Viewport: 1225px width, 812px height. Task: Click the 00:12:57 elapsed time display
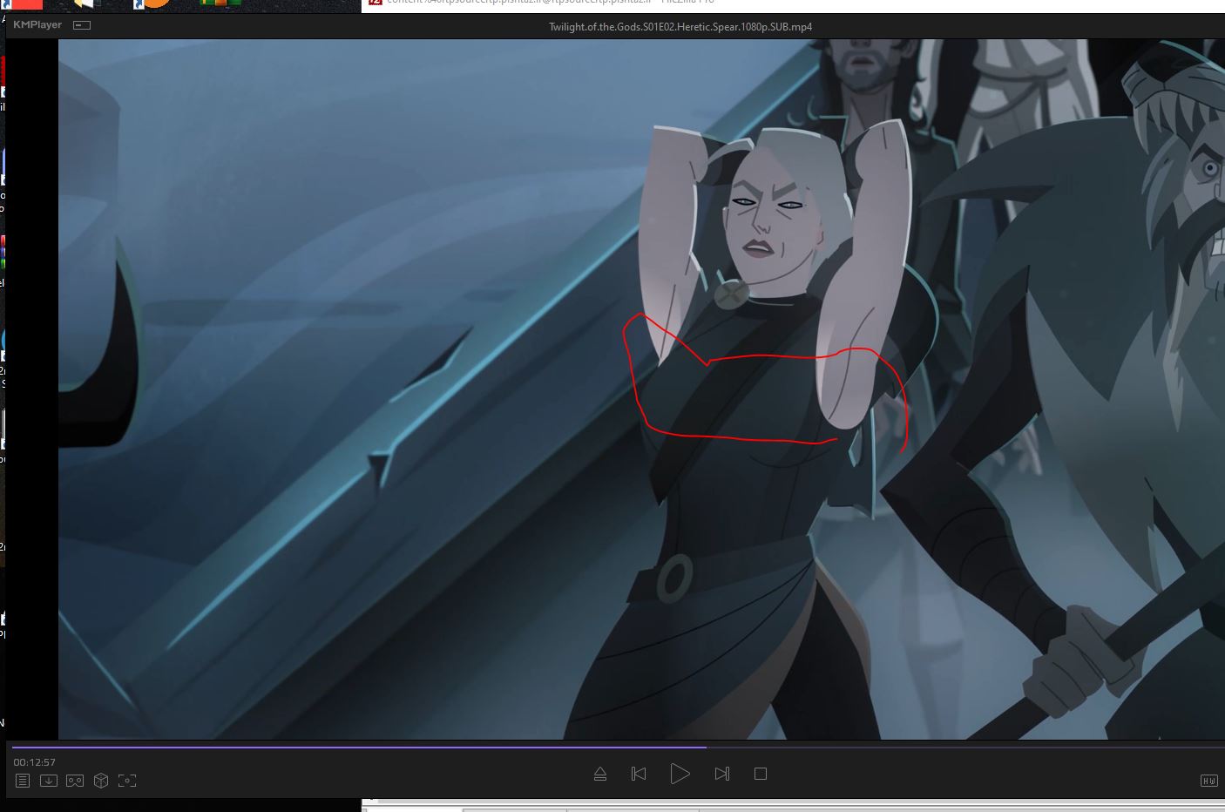pos(35,762)
